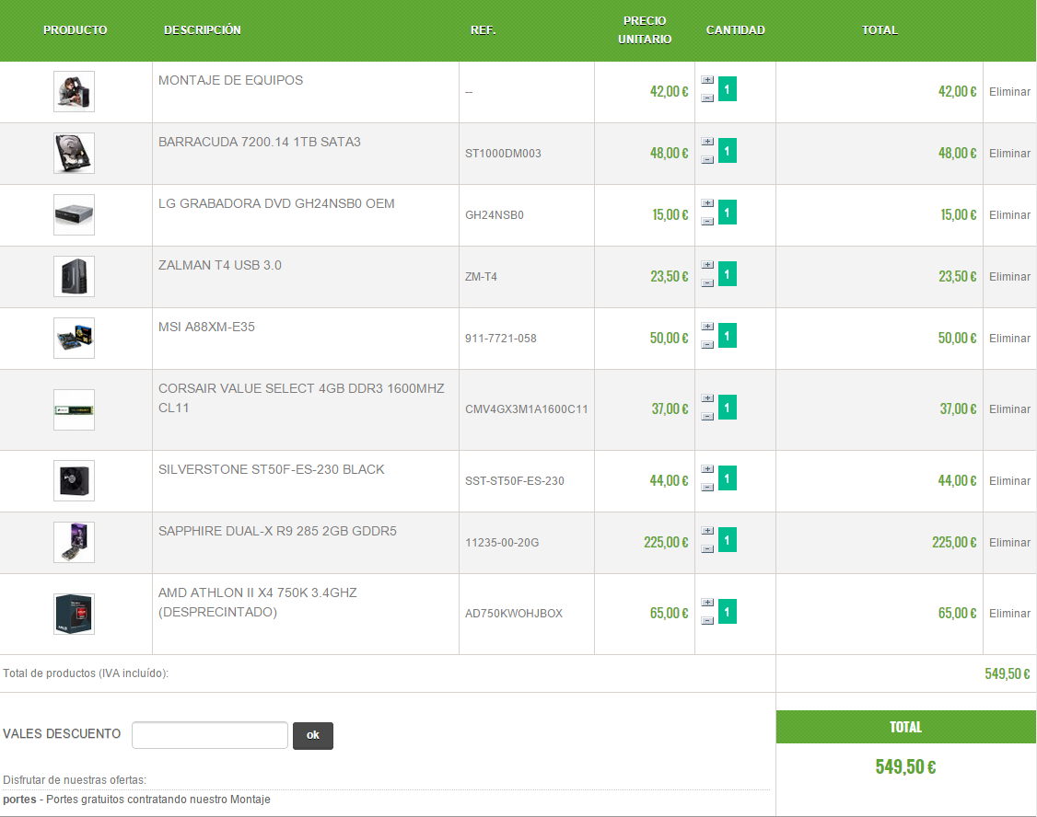Click the portes offer link
Image resolution: width=1037 pixels, height=817 pixels.
20,800
